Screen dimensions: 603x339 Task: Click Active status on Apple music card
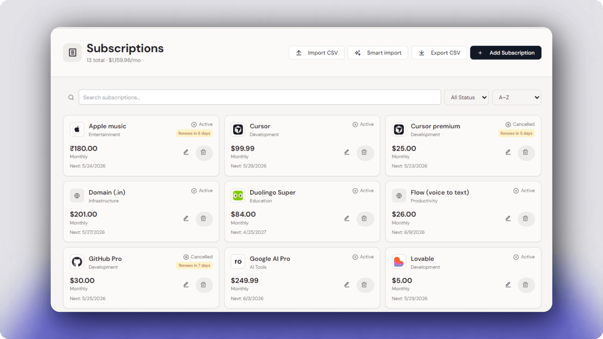click(202, 124)
